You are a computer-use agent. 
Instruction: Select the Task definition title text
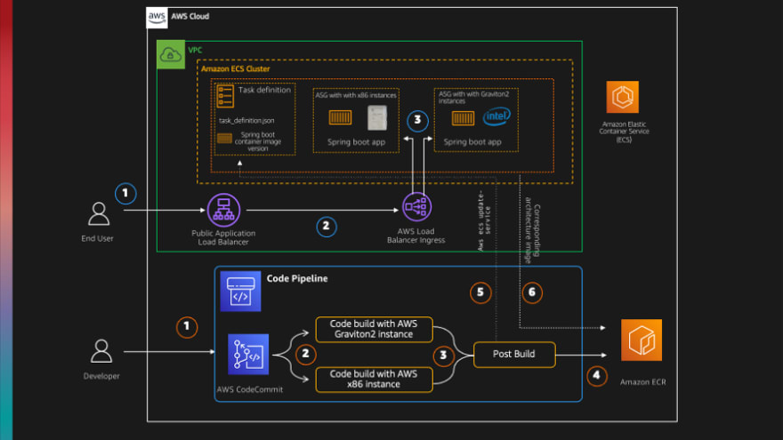[264, 90]
